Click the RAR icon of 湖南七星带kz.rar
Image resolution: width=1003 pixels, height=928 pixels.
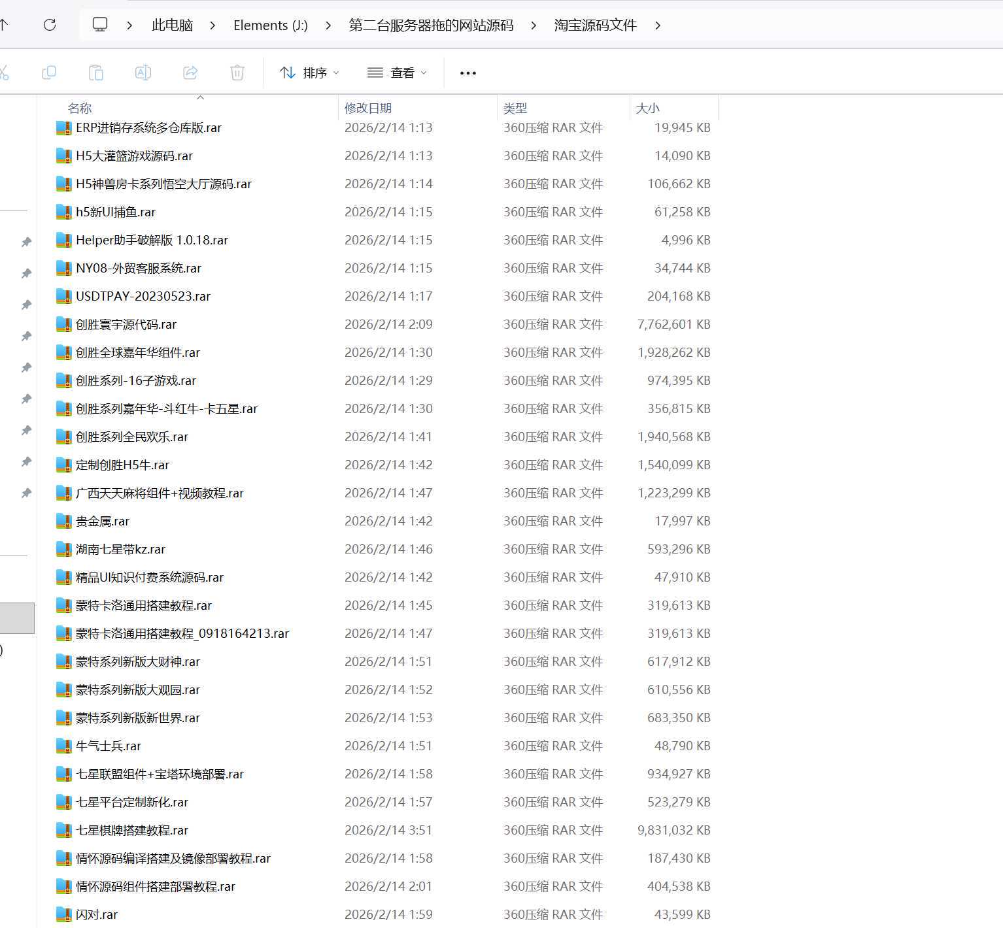pyautogui.click(x=63, y=549)
